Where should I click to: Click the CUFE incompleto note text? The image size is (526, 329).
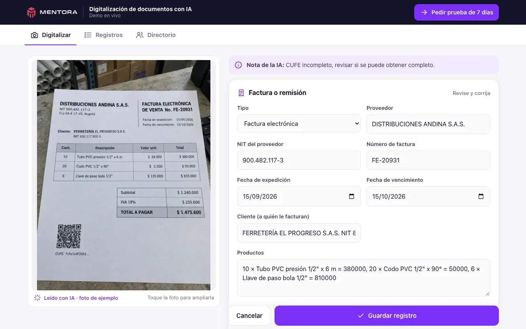360,65
